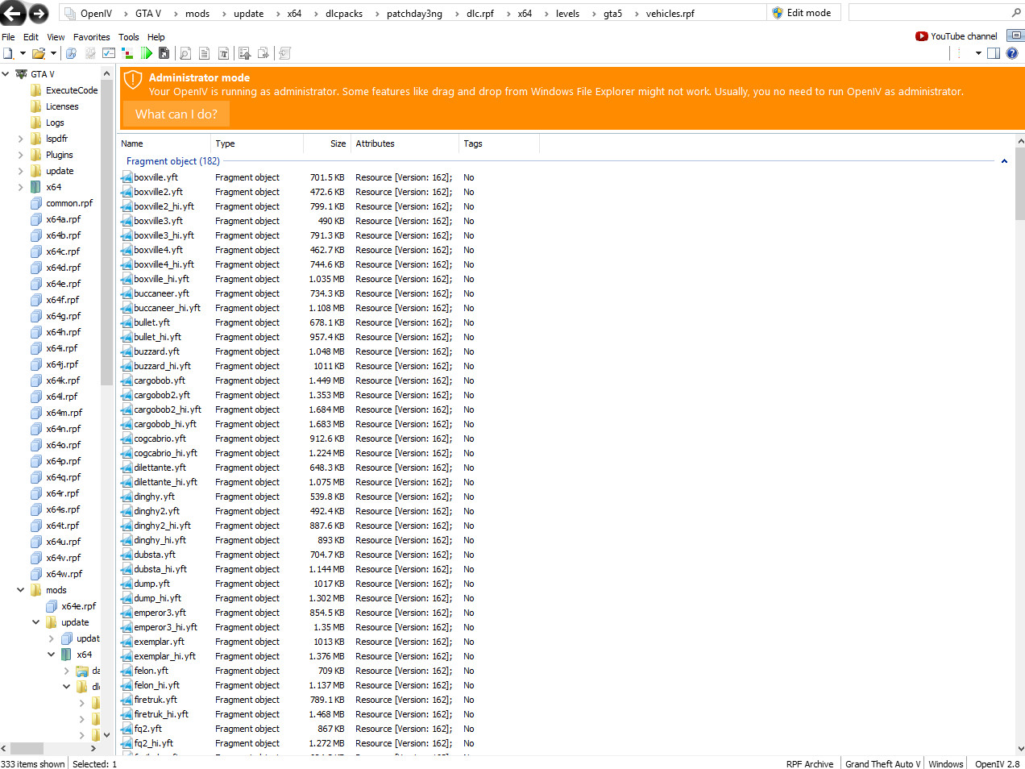Click in the search input field
Screen dimensions: 1025x769
928,13
